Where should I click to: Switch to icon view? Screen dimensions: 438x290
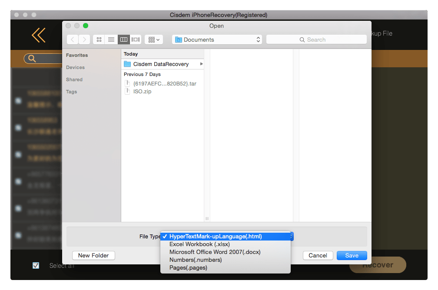click(x=99, y=40)
